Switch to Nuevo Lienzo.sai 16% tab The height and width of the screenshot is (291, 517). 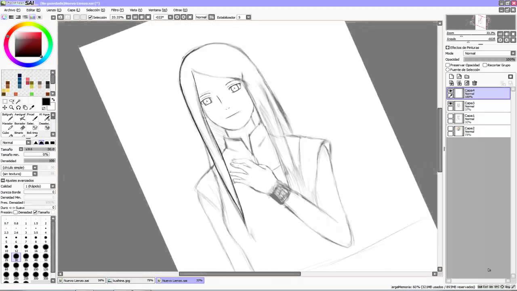82,280
